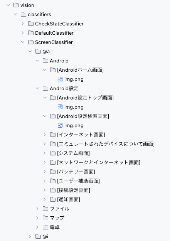
Task: Click the image file icon under [Androidホーム画面]
Action: pos(60,79)
